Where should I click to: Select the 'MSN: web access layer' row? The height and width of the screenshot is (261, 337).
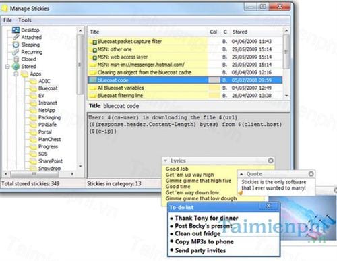185,57
